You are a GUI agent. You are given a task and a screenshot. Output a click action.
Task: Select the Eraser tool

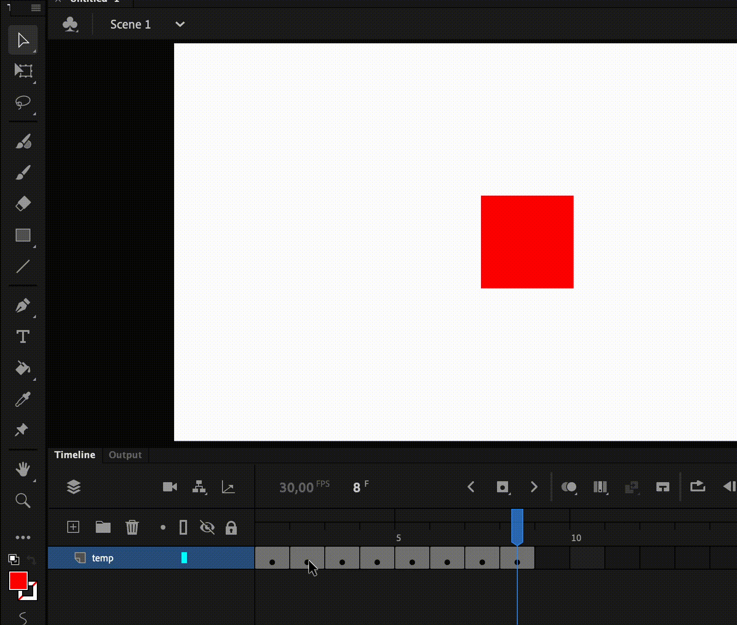pyautogui.click(x=23, y=203)
